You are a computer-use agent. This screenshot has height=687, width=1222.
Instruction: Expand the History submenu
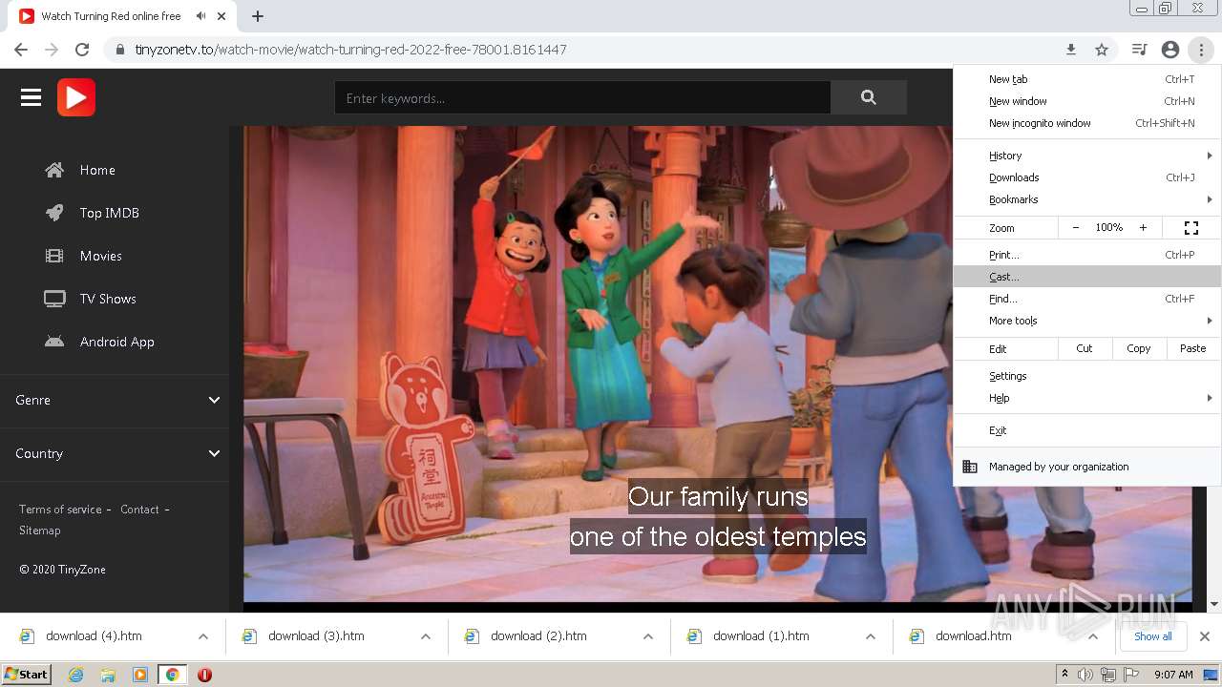[1087, 156]
